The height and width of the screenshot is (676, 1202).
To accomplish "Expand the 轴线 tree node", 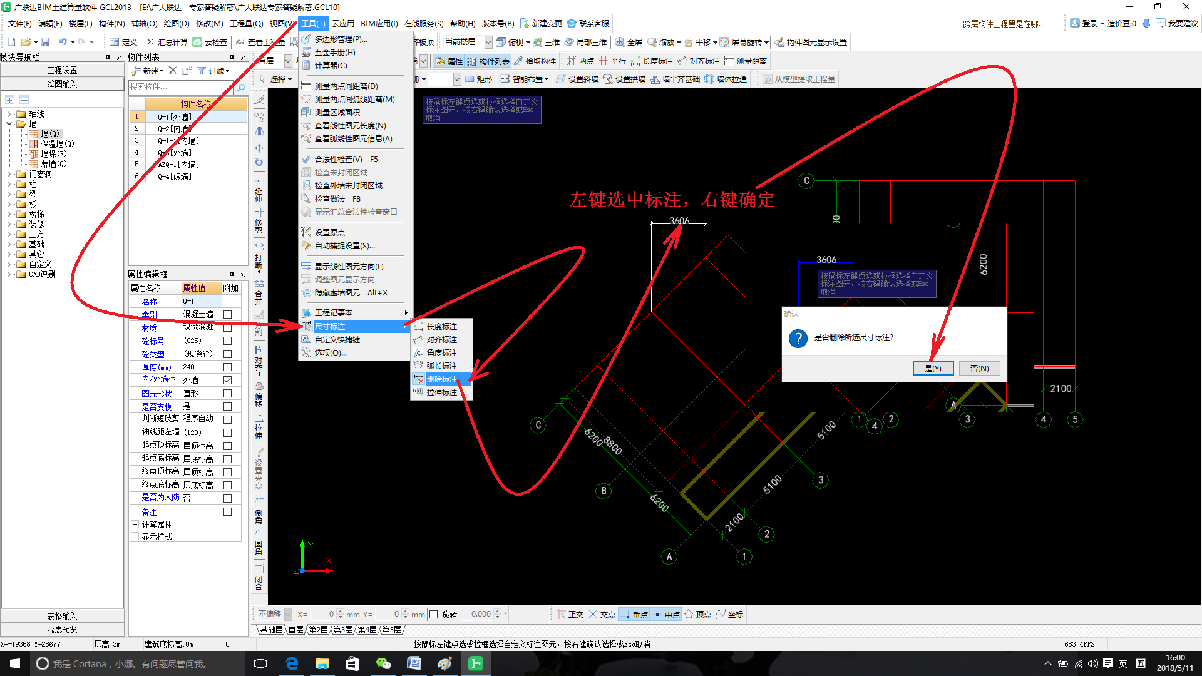I will (x=9, y=114).
